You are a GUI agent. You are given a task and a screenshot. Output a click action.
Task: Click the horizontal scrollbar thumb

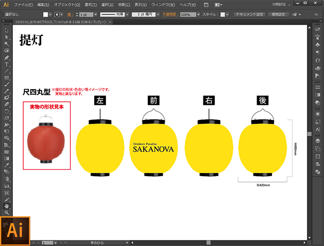(209, 242)
